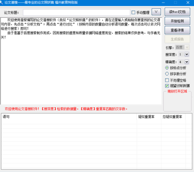Uncheck the checked box below 不处理空格
This screenshot has height=172, width=194.
tap(167, 86)
